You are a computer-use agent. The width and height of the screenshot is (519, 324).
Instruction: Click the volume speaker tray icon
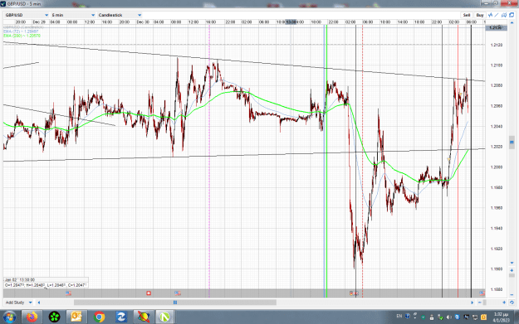[448, 317]
